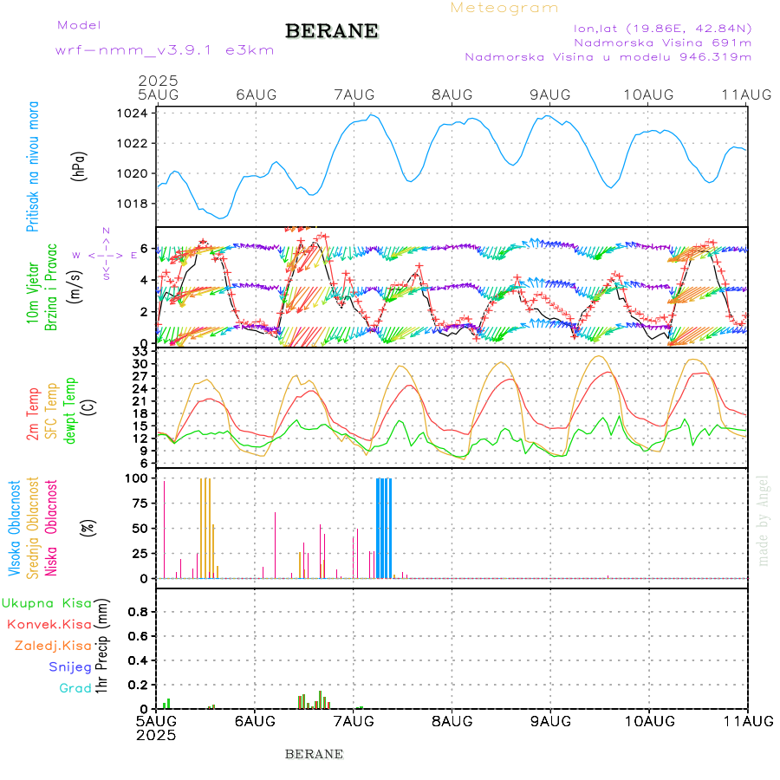
Task: Click the blue high cloud bars cluster
Action: (x=384, y=527)
